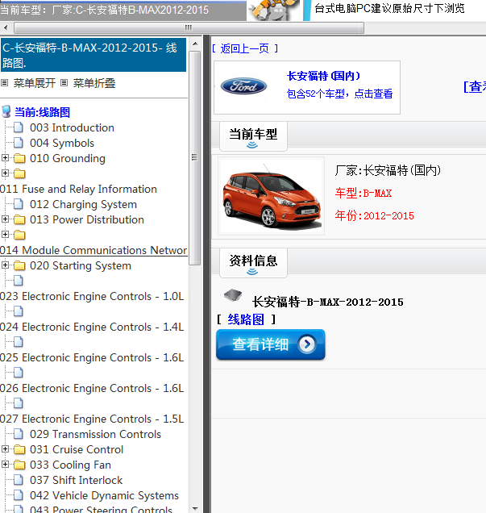Image resolution: width=486 pixels, height=513 pixels.
Task: Click document icon beside 042 Vehicle Dynamic Systems
Action: coord(19,495)
